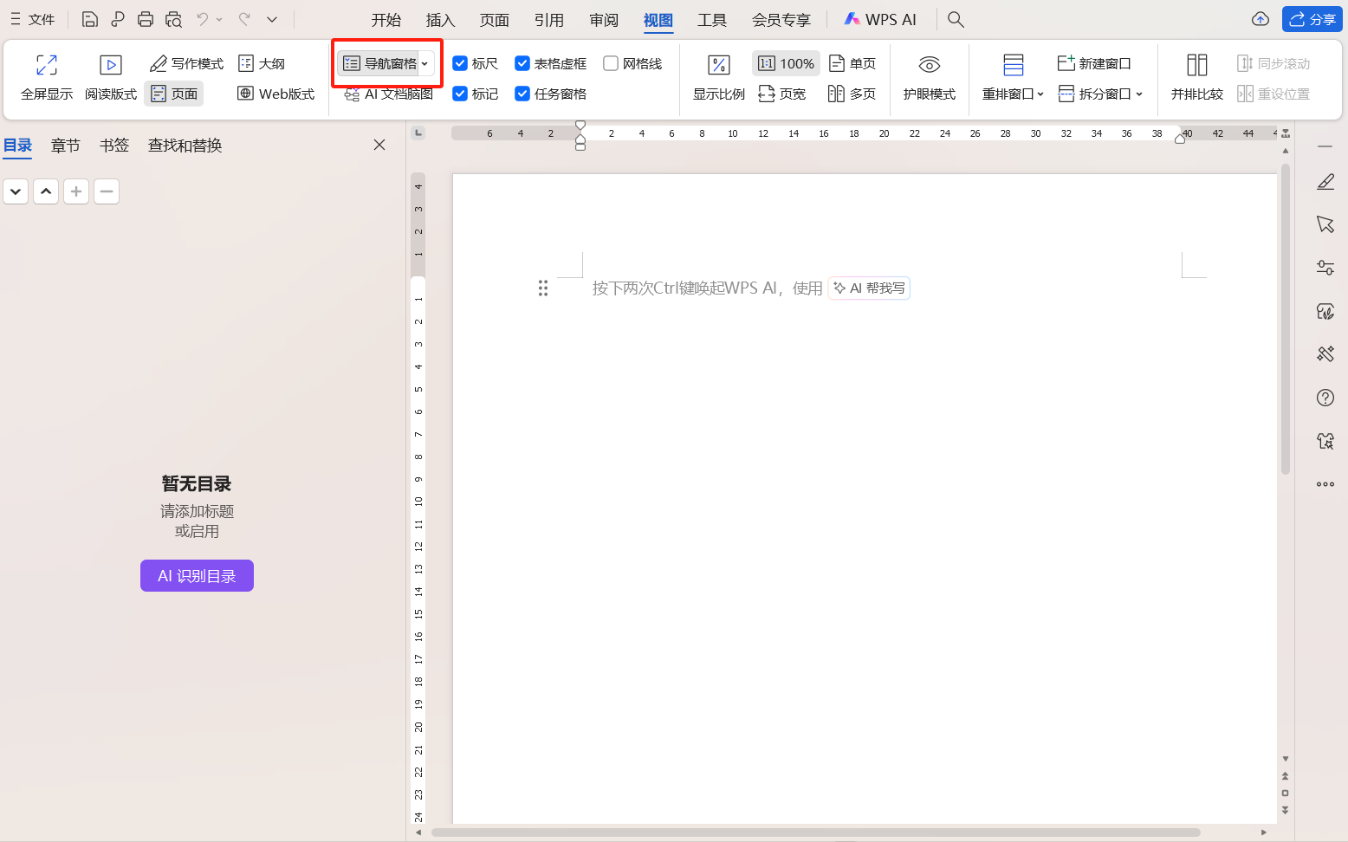Click the AI 识别目录 button
The width and height of the screenshot is (1348, 842).
pos(197,575)
